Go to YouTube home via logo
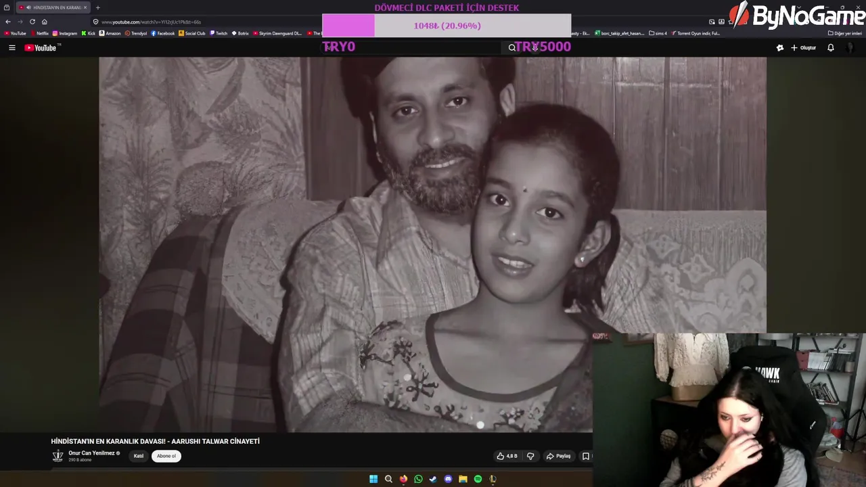This screenshot has width=866, height=487. pos(42,47)
